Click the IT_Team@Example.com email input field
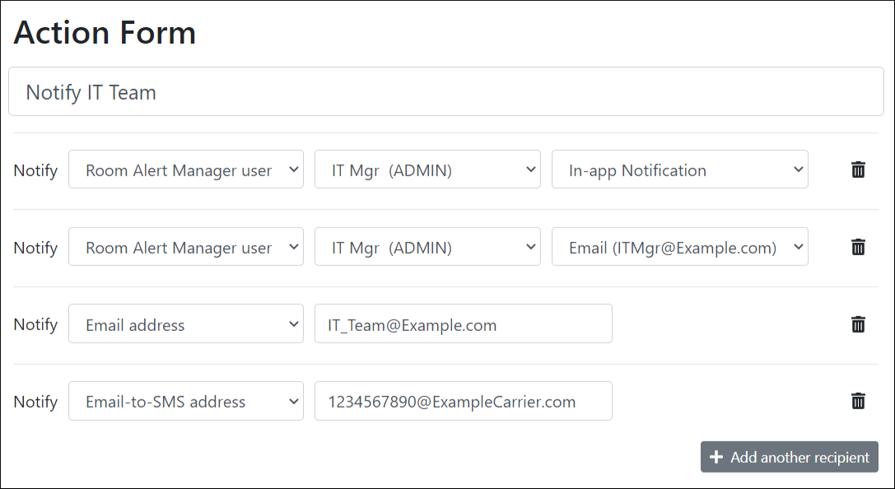The image size is (895, 489). point(463,324)
